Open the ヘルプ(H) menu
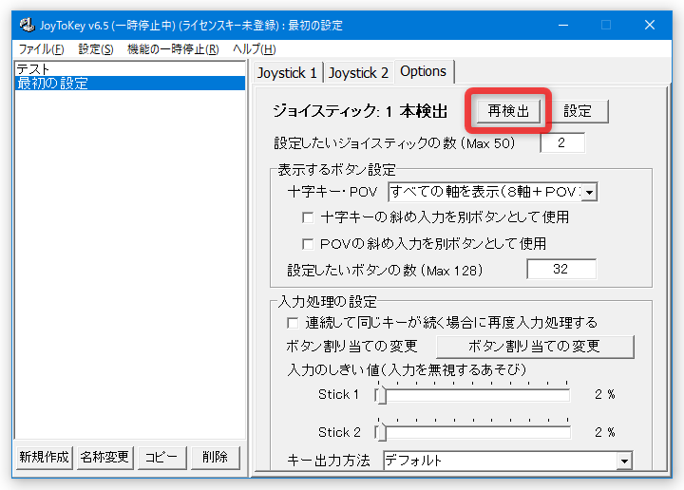This screenshot has height=490, width=684. [x=254, y=48]
